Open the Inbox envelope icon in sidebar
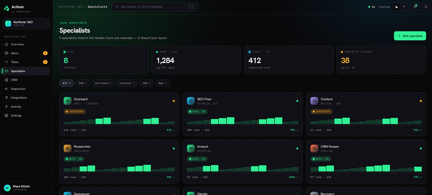Viewport: 432px width, 195px height. click(x=7, y=53)
